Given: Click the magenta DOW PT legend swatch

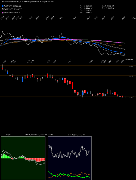Looking at the screenshot, I should pyautogui.click(x=3, y=13).
